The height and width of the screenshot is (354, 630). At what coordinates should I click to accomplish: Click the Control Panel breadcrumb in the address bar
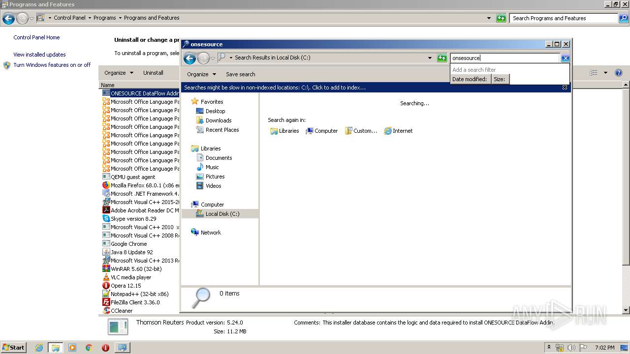pos(69,18)
